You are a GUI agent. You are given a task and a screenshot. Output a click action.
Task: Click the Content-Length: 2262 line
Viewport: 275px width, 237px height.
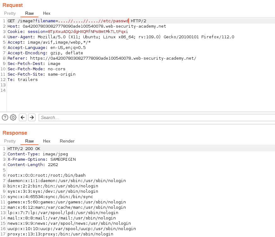pos(33,165)
